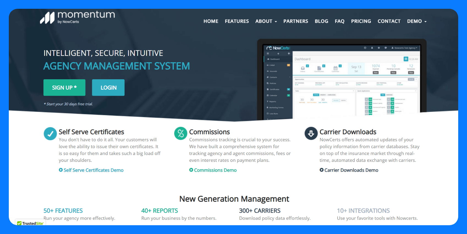467x234 pixels.
Task: Click the TrustedSite badge
Action: (x=31, y=223)
